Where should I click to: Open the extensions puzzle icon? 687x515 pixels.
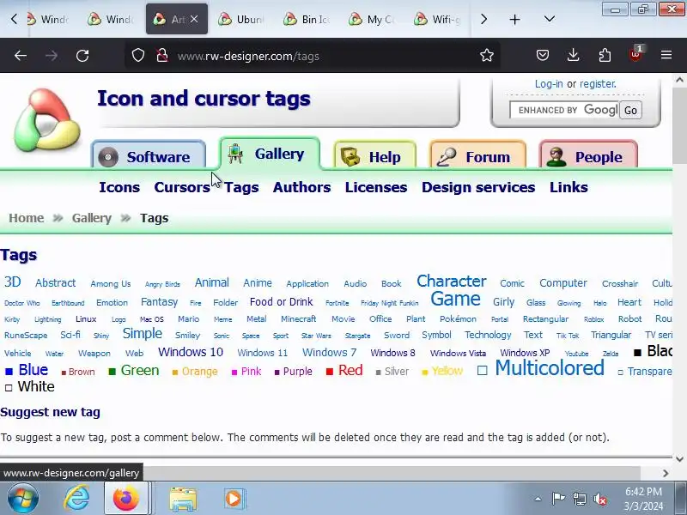pos(605,56)
